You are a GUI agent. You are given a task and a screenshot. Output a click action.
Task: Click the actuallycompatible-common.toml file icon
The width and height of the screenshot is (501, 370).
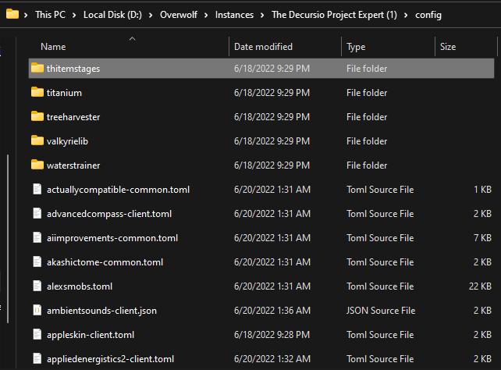(37, 189)
